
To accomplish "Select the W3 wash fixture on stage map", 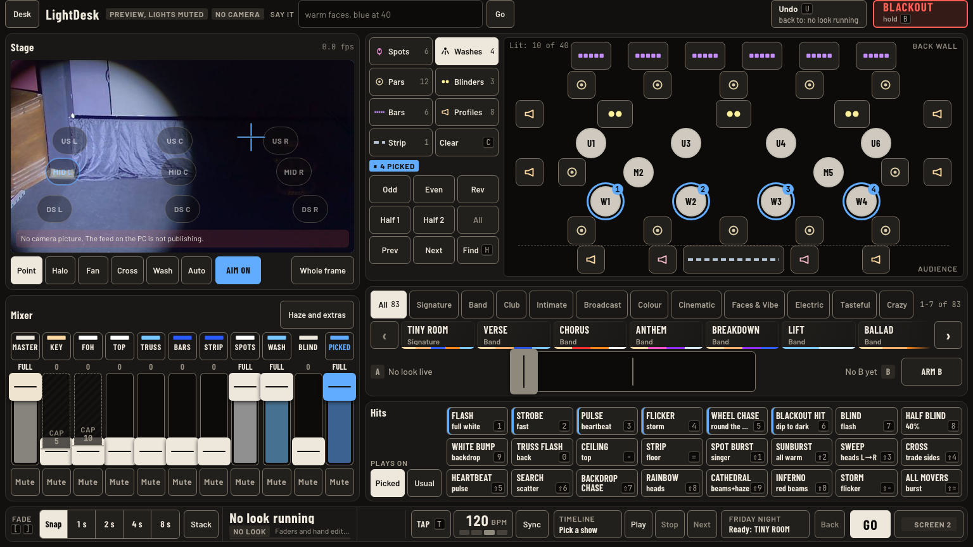I will coord(776,202).
